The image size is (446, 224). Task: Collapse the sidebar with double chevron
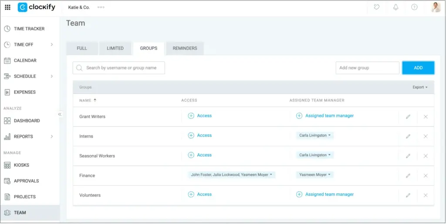coord(60,114)
